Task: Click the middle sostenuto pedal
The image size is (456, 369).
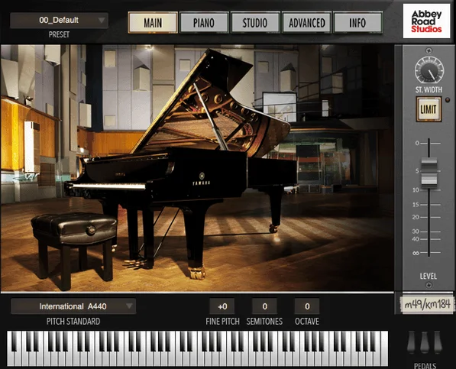Action: (425, 342)
